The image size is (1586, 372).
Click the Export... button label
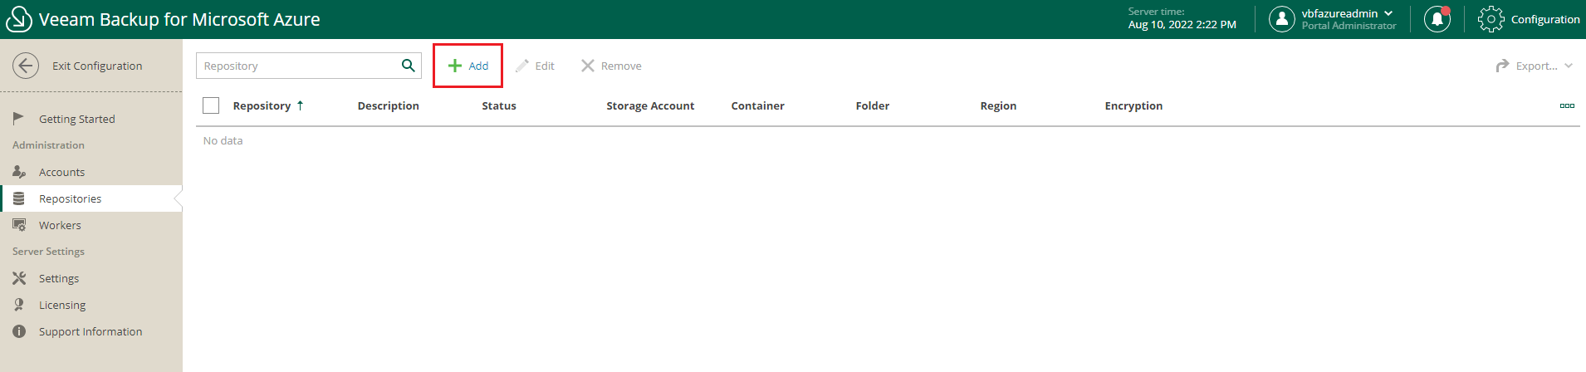(1537, 66)
